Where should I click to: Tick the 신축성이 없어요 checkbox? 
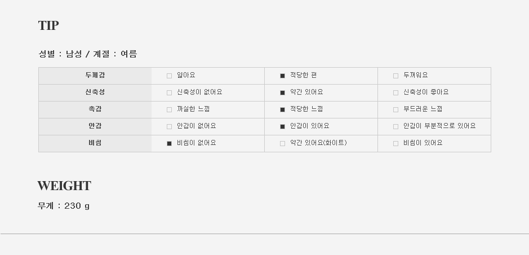(x=169, y=93)
